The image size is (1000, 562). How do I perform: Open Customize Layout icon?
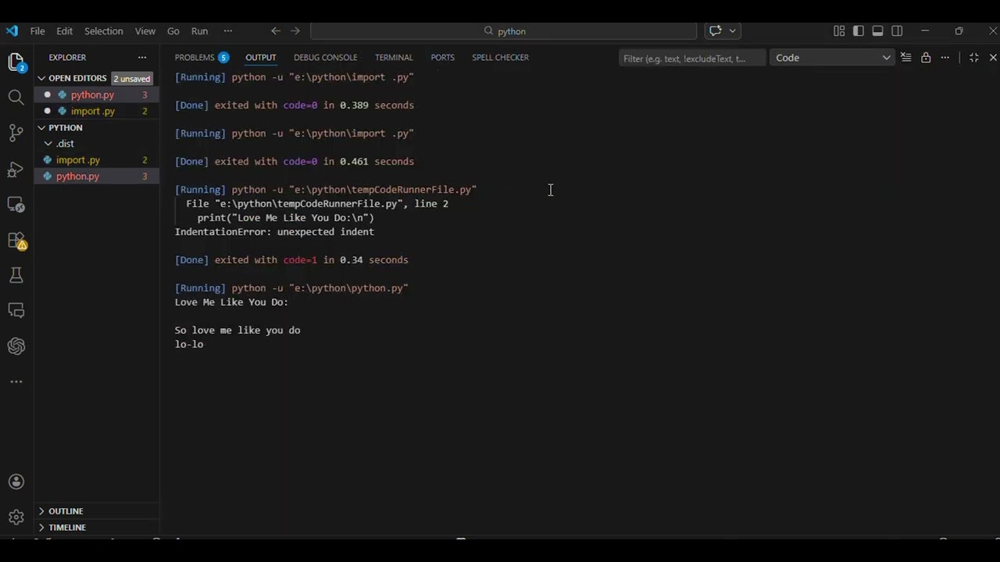point(839,31)
